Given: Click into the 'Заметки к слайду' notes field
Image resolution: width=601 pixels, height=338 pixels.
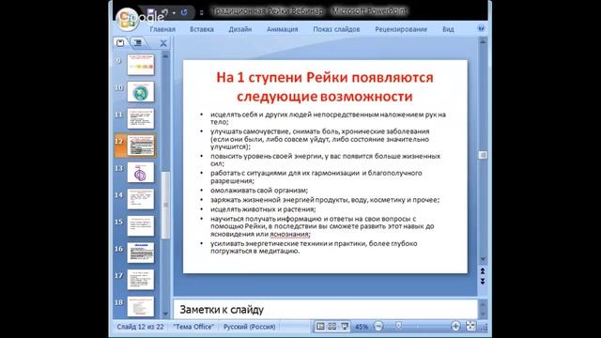Looking at the screenshot, I should point(326,309).
